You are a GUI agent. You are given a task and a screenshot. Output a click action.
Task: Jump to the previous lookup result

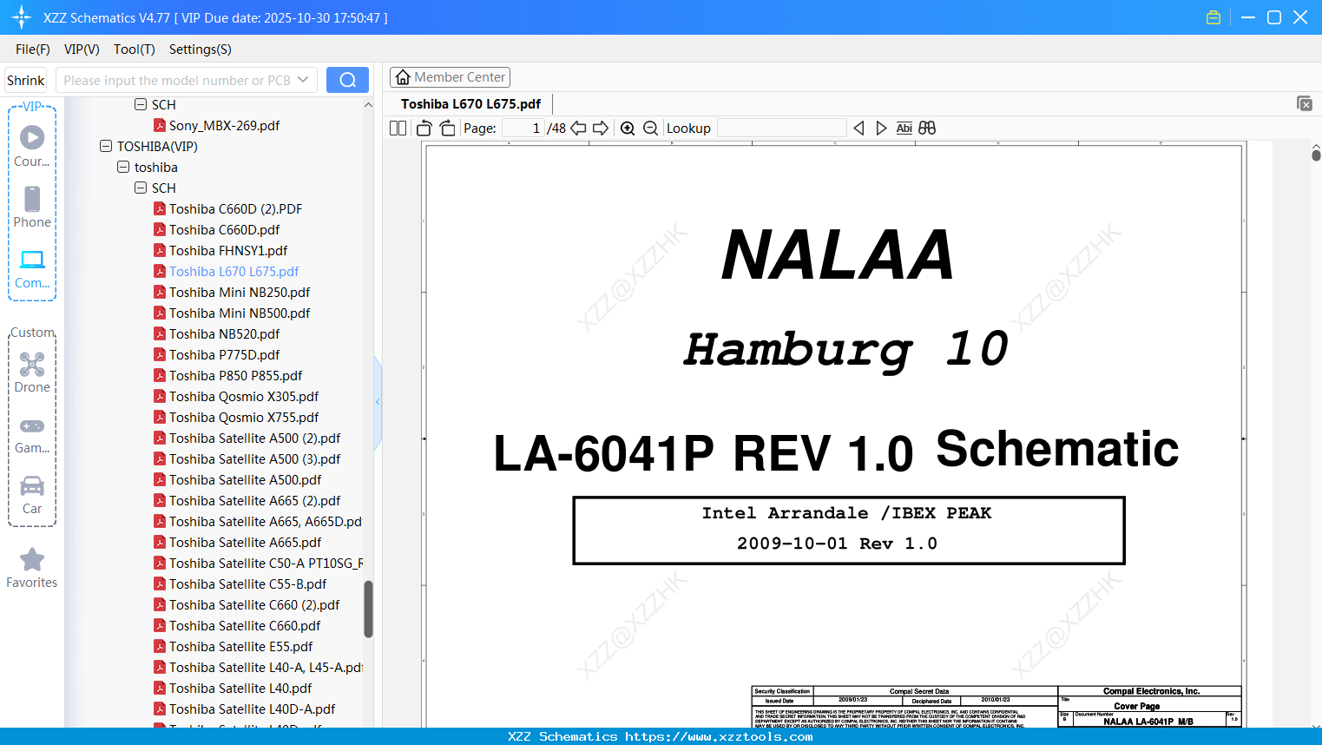tap(858, 129)
